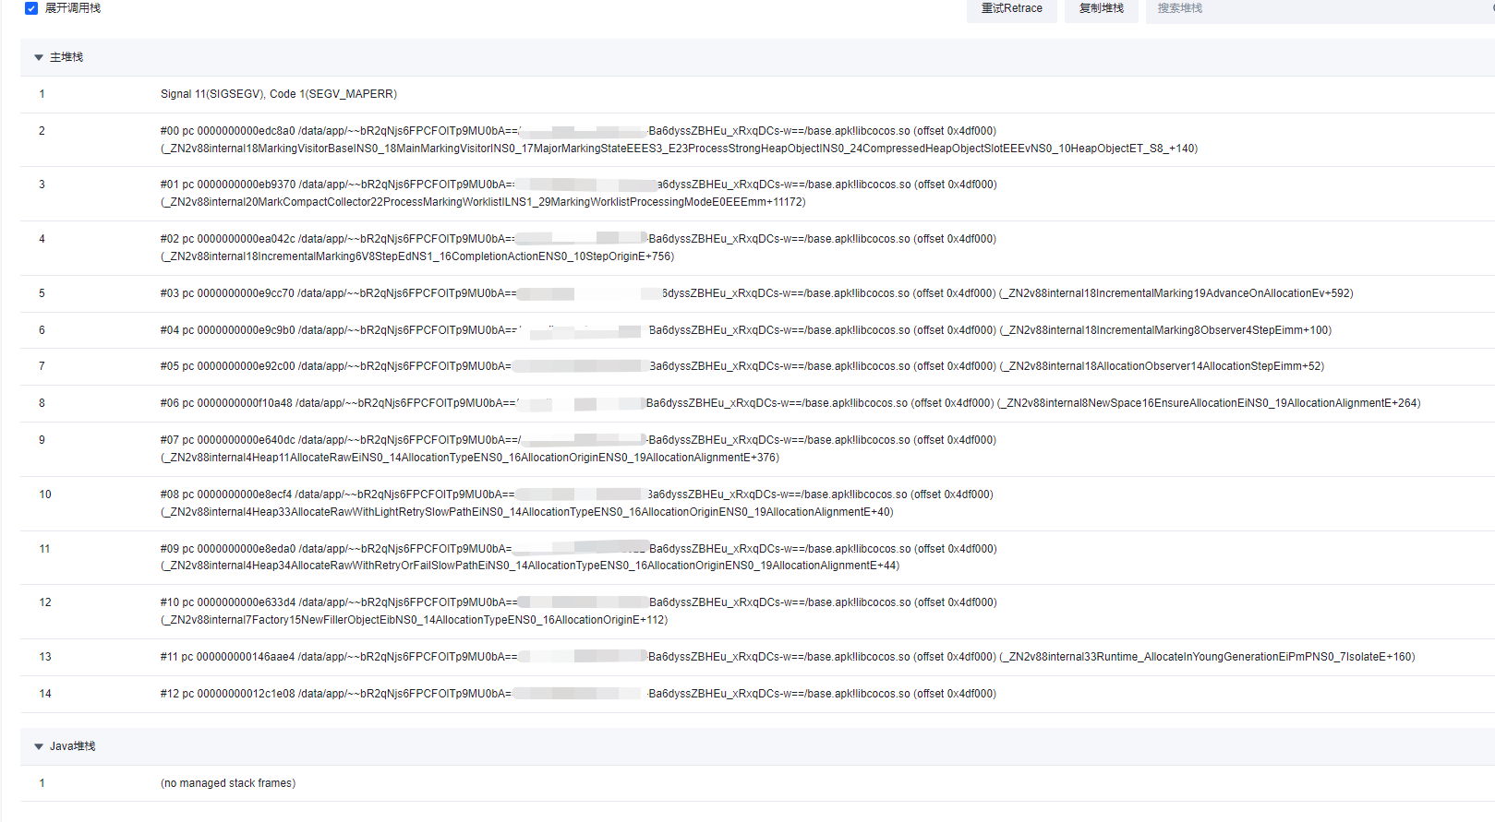Focus the 搜索堆栈 search field
The width and height of the screenshot is (1495, 822).
(1320, 9)
